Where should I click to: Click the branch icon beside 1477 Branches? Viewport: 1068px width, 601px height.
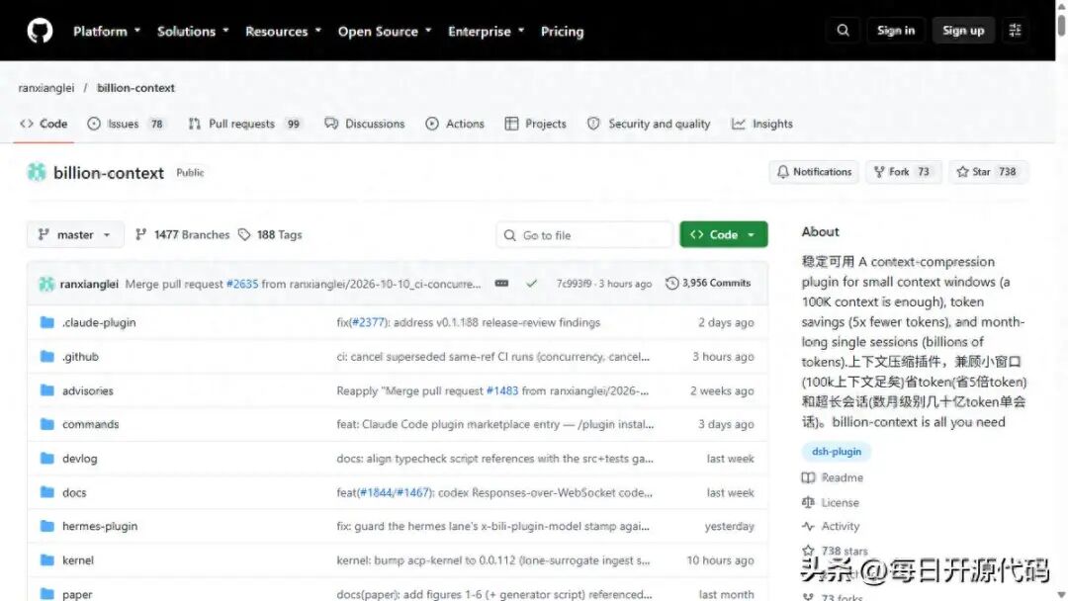pos(141,235)
